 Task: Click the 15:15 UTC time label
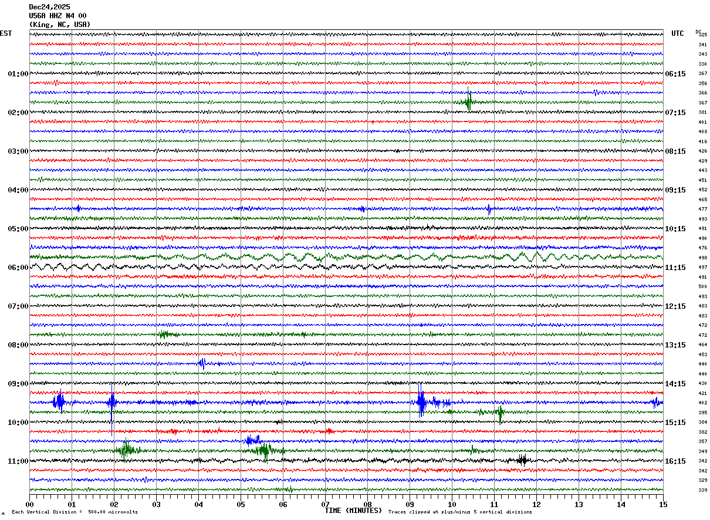[675, 423]
